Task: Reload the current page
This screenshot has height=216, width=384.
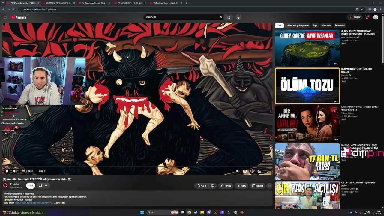Action: point(14,9)
